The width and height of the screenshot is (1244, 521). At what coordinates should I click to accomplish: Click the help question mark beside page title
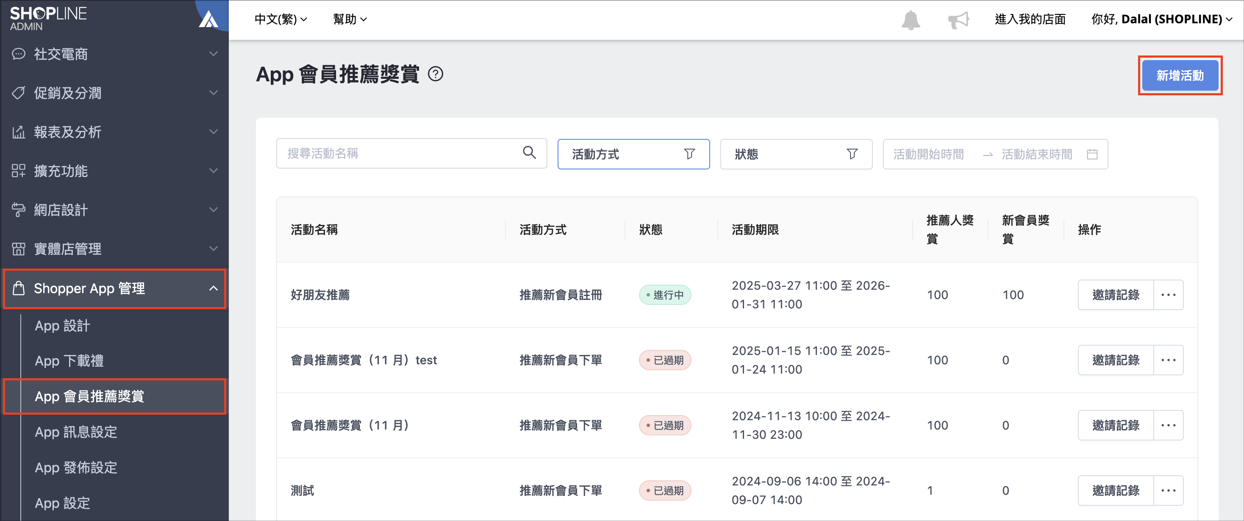436,75
